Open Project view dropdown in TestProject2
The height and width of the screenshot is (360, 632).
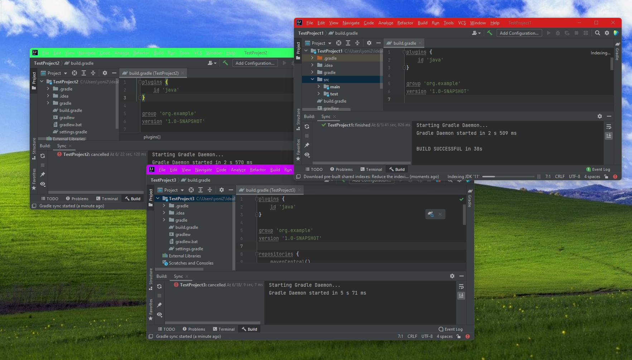tap(54, 73)
